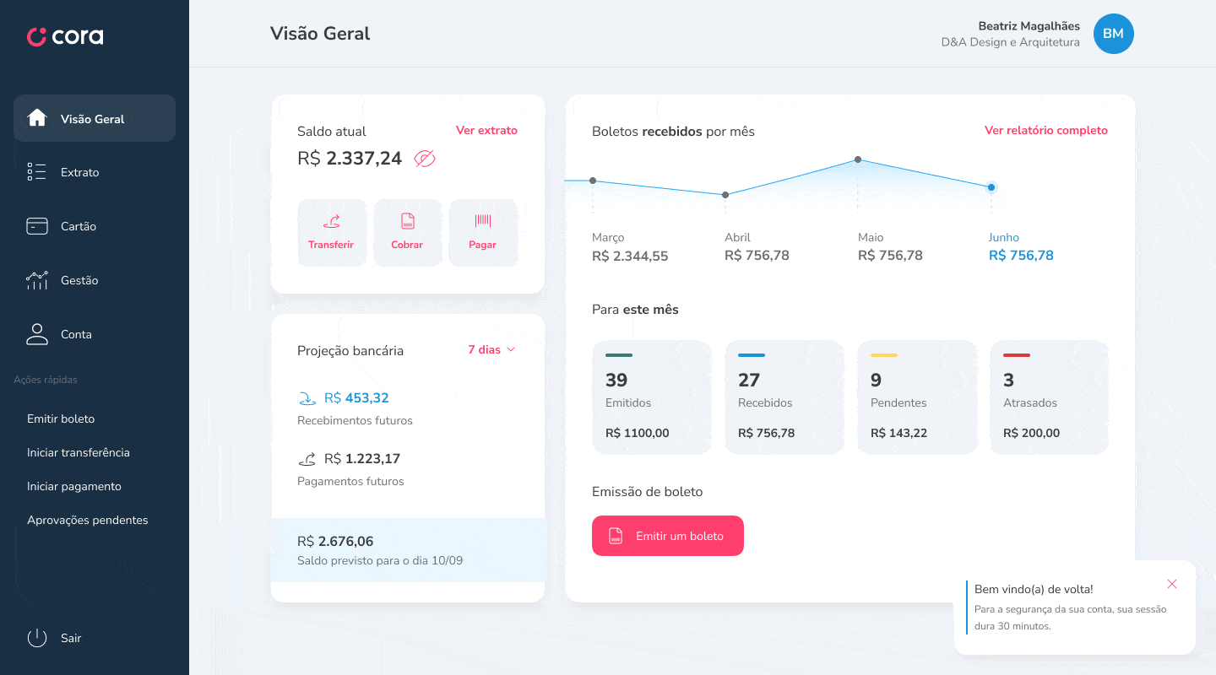Open the Atrasados boletos card

click(x=1049, y=397)
